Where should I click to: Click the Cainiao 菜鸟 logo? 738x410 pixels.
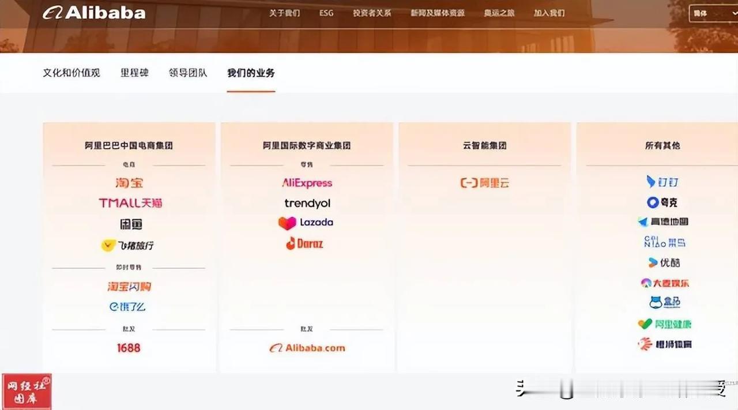click(x=664, y=242)
